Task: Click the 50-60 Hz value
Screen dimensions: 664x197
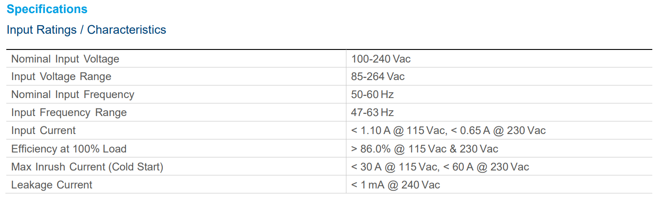Action: (372, 94)
